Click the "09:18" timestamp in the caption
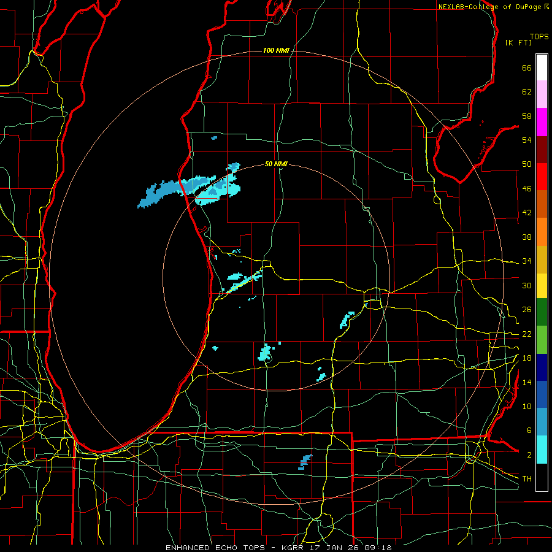This screenshot has height=552, width=552. pos(378,548)
